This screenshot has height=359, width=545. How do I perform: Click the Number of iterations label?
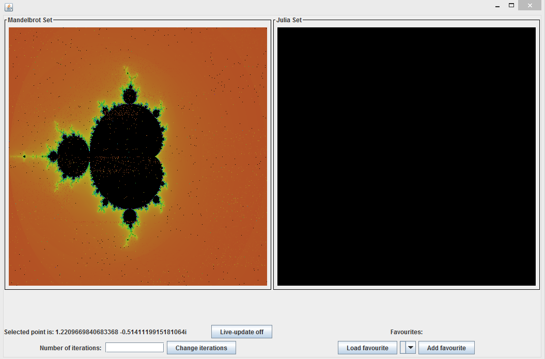pos(70,348)
